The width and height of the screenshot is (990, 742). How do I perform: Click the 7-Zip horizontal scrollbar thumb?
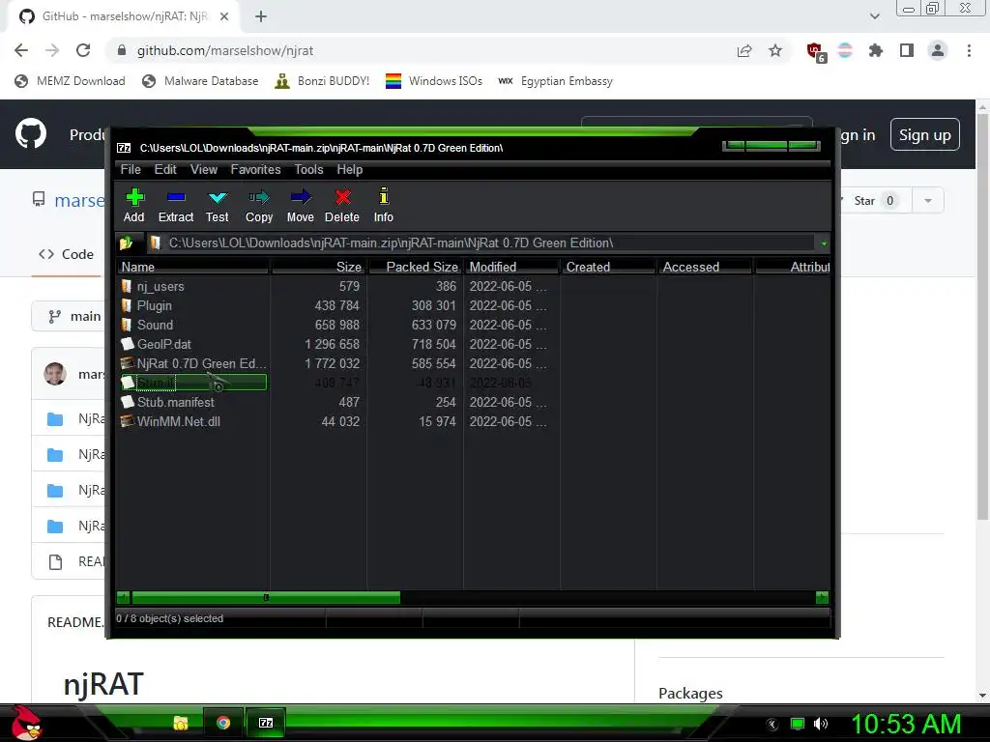pos(266,597)
